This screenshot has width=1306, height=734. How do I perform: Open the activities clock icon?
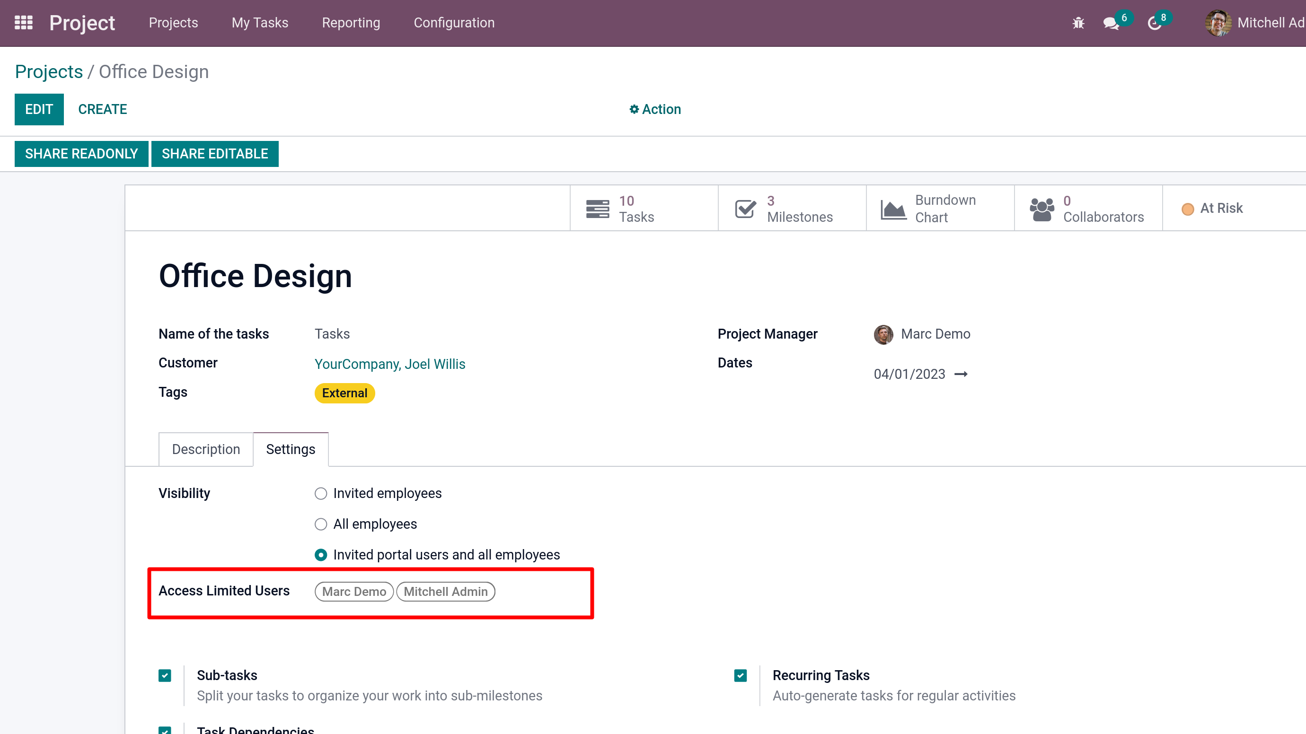1155,23
